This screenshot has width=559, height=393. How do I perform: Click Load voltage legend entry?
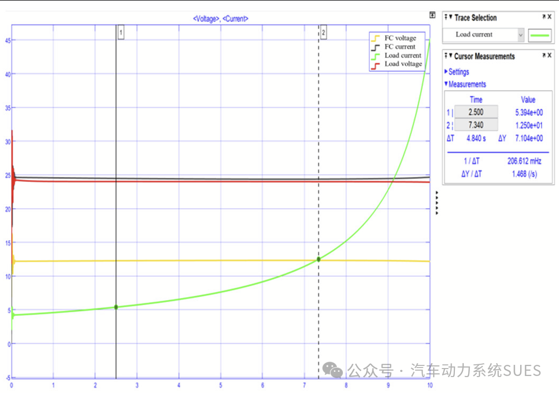coord(396,64)
